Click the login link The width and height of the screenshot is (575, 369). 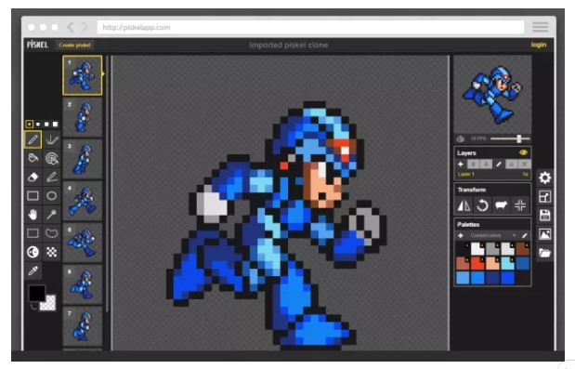539,45
